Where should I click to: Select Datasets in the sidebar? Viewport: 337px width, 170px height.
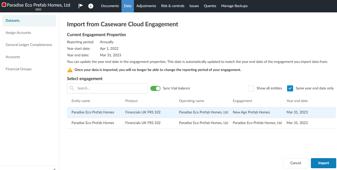[x=29, y=21]
